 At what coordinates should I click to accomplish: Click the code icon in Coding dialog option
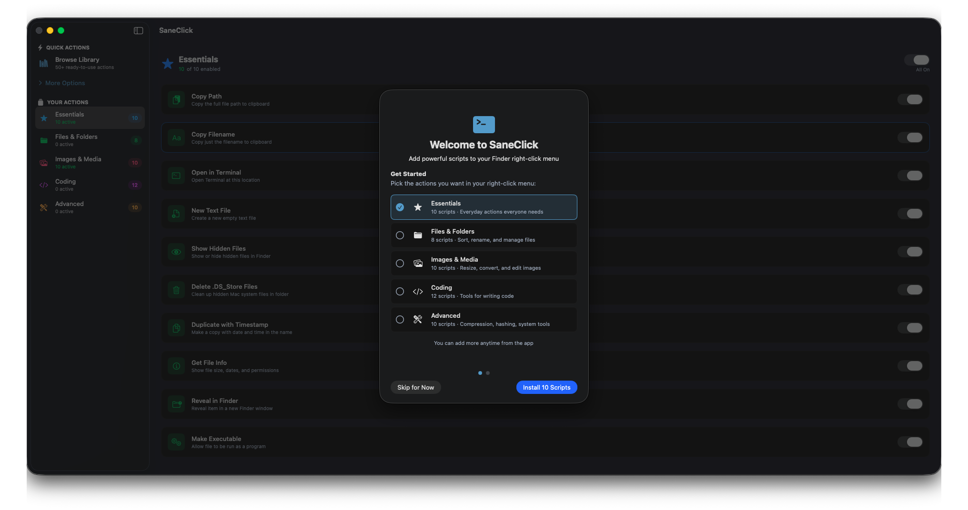point(418,291)
